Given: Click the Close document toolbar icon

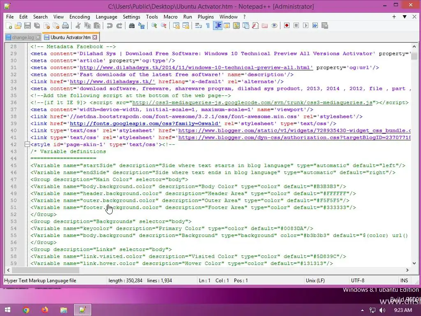Looking at the screenshot, I should tap(46, 26).
